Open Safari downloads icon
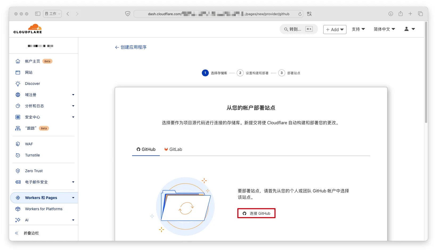 click(x=391, y=14)
